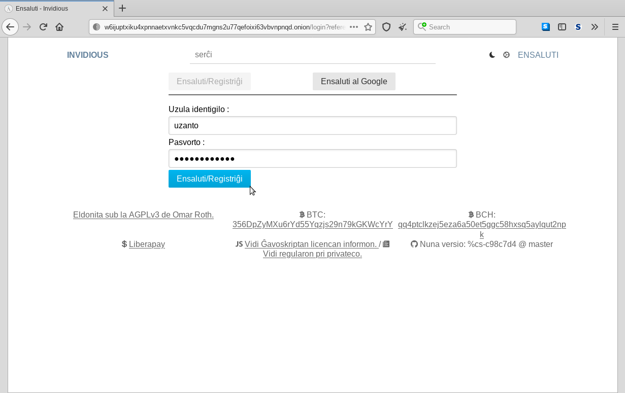Click the ENSALUTI link in the header
The width and height of the screenshot is (625, 393).
click(x=538, y=55)
